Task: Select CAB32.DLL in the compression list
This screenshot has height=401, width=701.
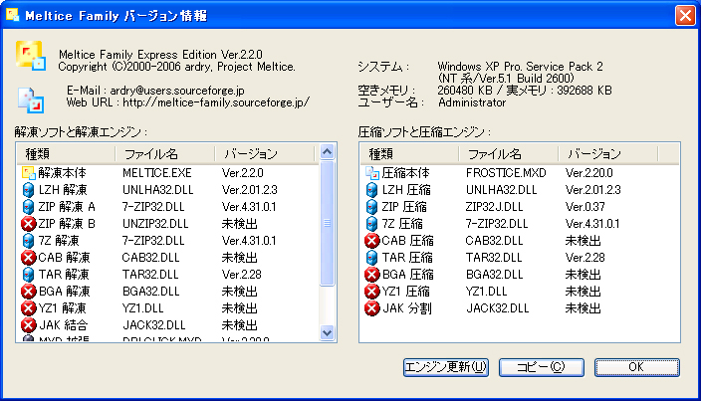Action: 494,241
